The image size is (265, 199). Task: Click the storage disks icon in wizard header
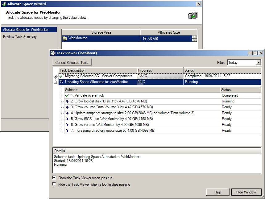click(193, 15)
